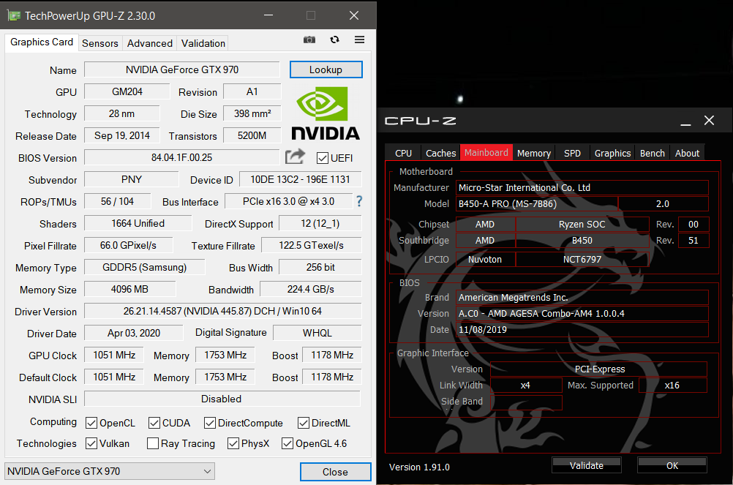733x485 pixels.
Task: Open the Bench tab in CPU-Z
Action: pyautogui.click(x=652, y=154)
